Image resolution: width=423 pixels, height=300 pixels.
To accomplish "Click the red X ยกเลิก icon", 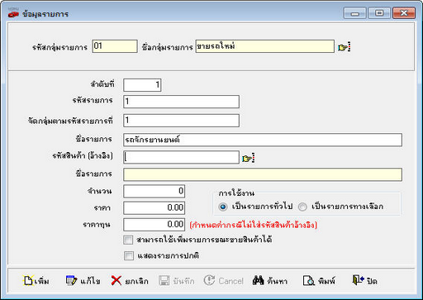I will (116, 281).
